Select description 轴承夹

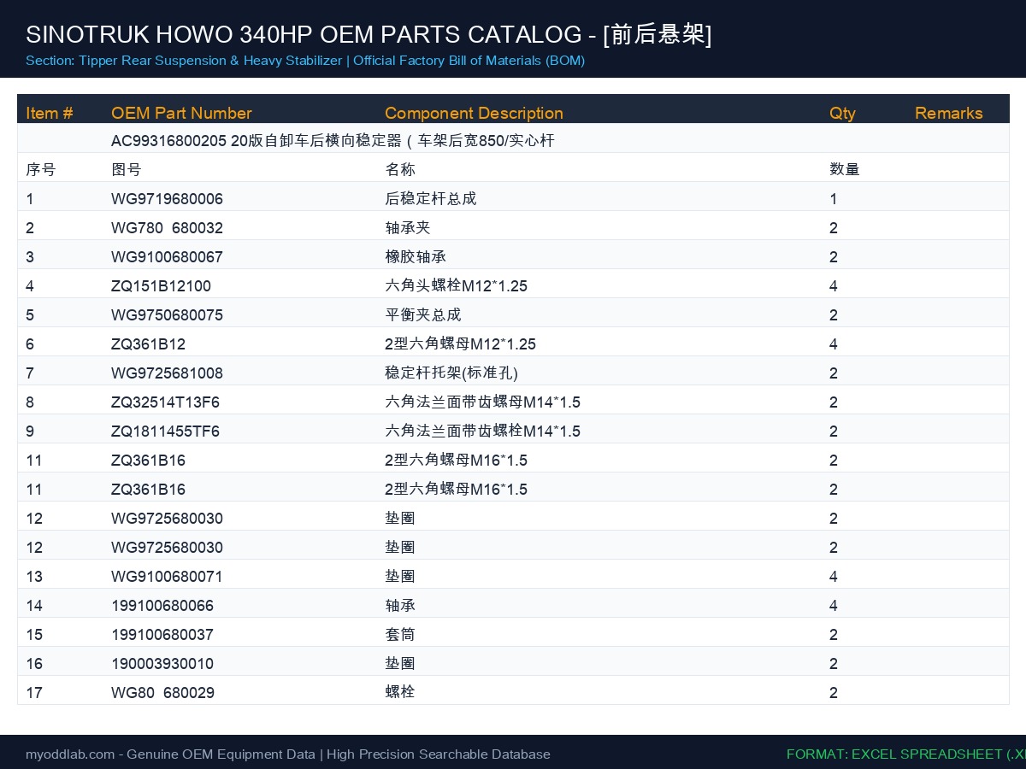pyautogui.click(x=408, y=227)
